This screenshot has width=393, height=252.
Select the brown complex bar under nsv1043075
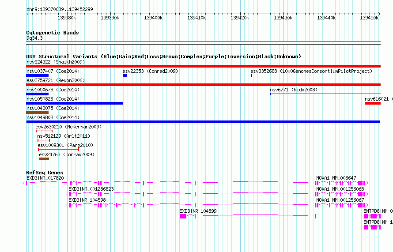coord(38,113)
